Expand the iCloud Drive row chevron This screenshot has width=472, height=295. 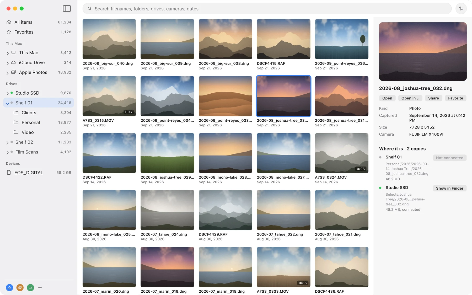(8, 63)
